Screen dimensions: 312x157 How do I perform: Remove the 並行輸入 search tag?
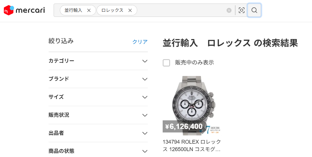(x=89, y=10)
